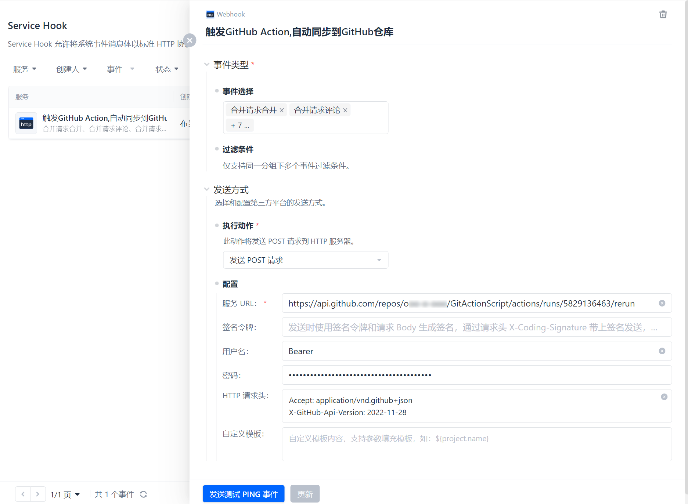Focus the 自定义模板 text area
The height and width of the screenshot is (504, 688).
[x=477, y=444]
